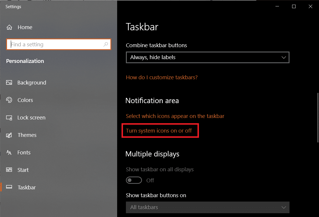
Task: Open Combine taskbar buttons dropdown
Action: pos(207,57)
